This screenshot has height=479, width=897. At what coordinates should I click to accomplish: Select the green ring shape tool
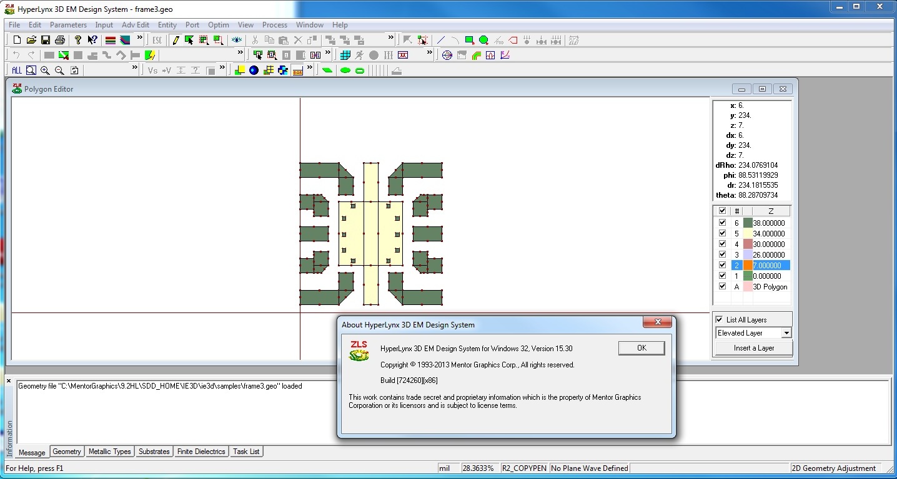pyautogui.click(x=360, y=70)
